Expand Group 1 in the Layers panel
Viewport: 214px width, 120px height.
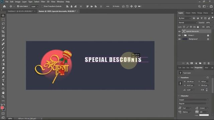tap(183, 35)
